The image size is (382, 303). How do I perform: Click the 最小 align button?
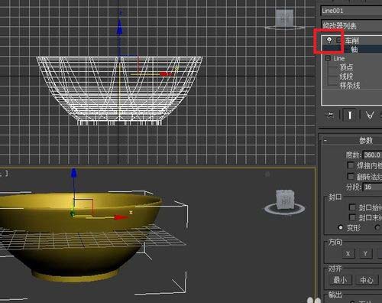point(340,280)
